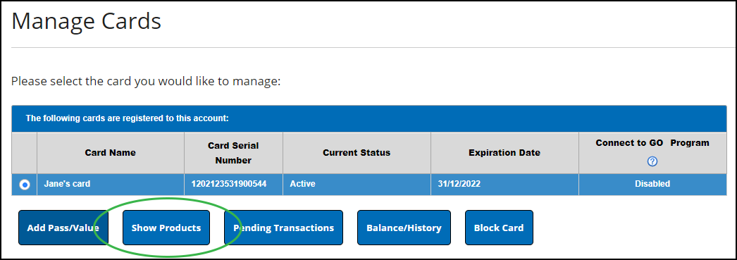Click the 'following cards are registered' banner text
737x260 pixels.
click(x=128, y=118)
